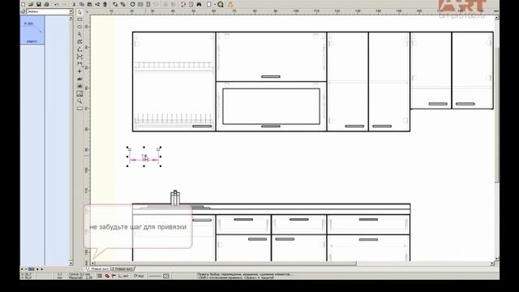
Task: Select the arrow pointer tool
Action: (79, 12)
